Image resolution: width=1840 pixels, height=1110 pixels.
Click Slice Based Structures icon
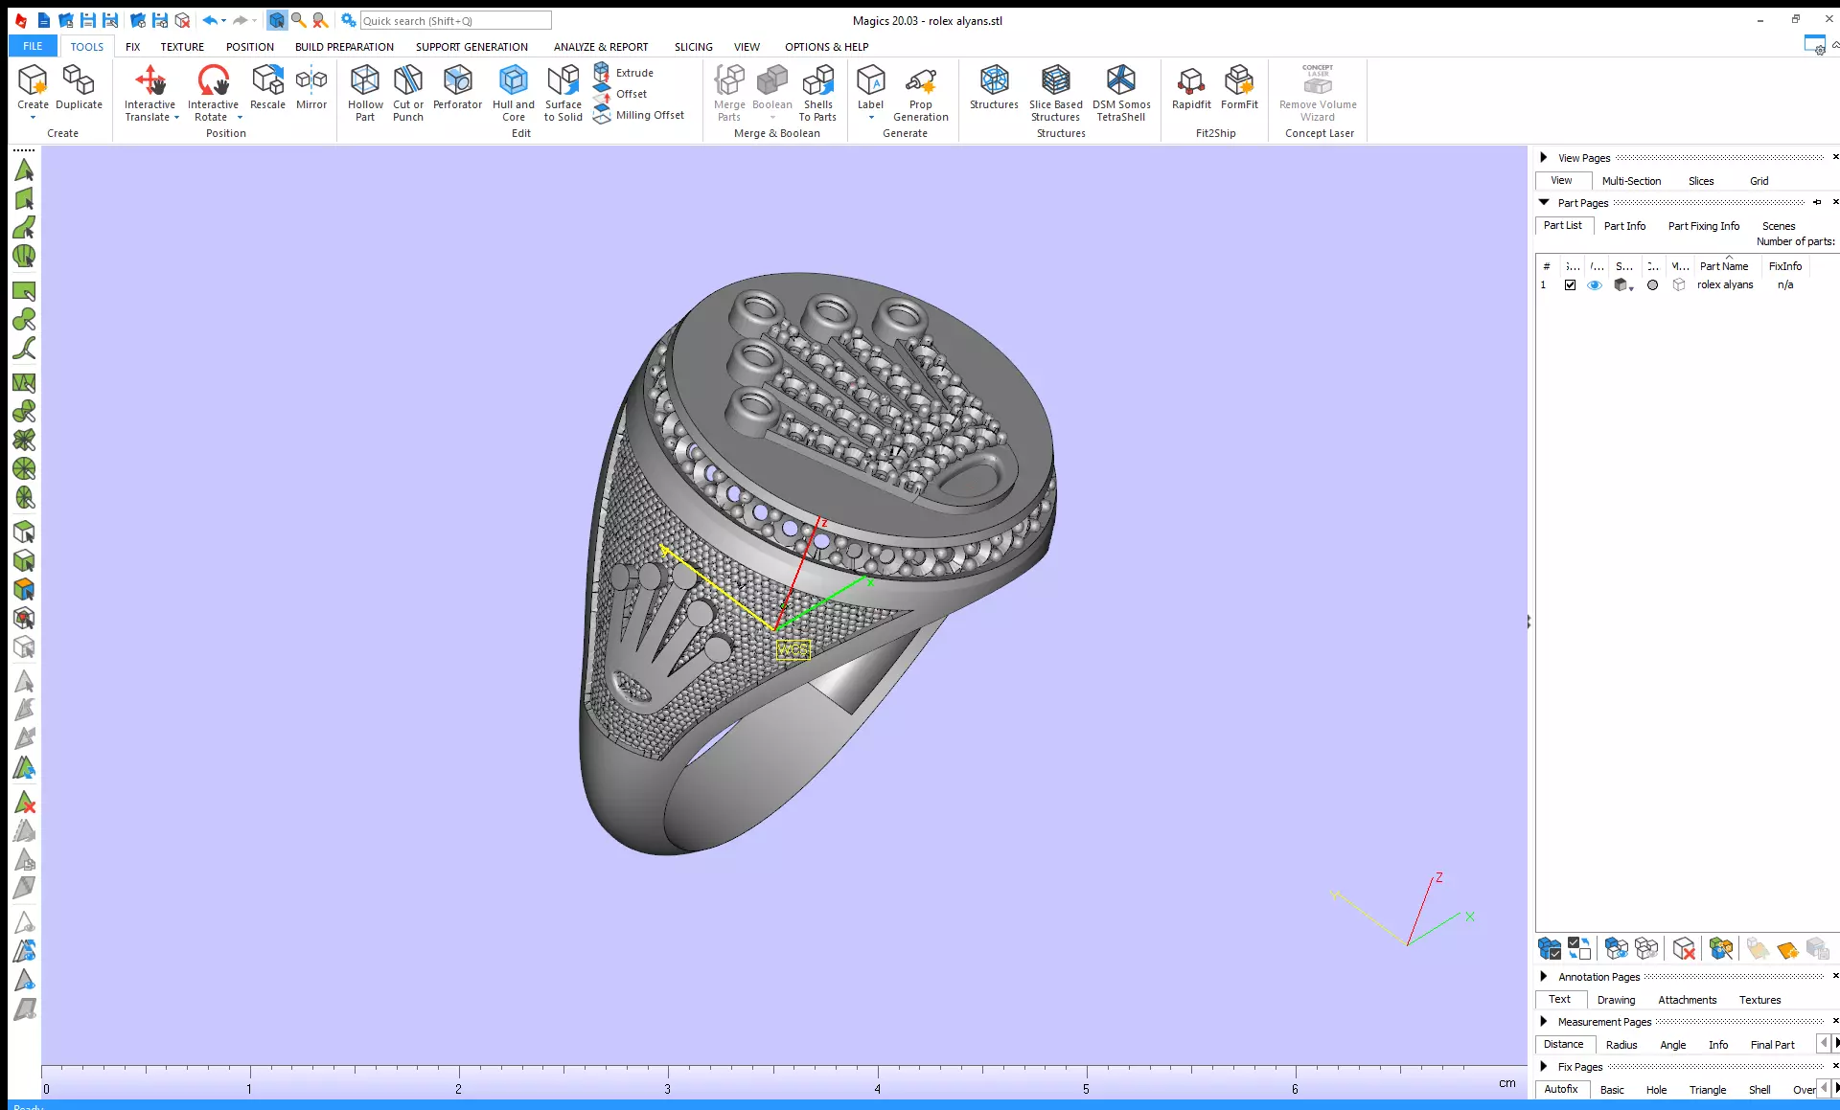[x=1055, y=93]
